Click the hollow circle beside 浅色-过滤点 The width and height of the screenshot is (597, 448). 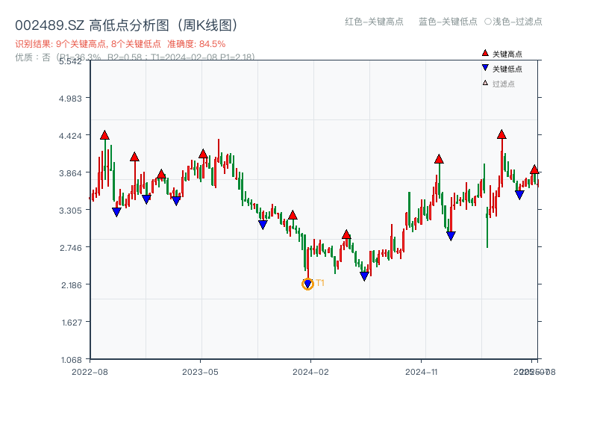[488, 22]
